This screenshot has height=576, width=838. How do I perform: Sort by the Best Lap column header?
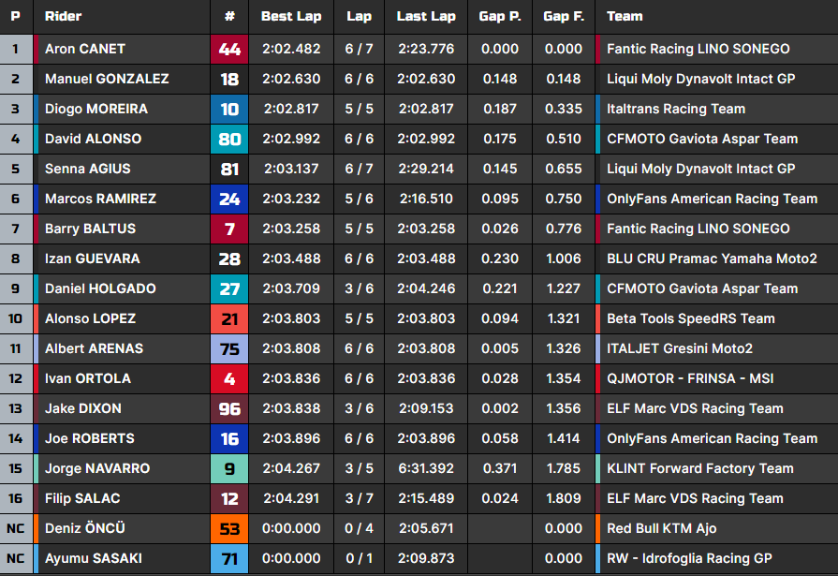(290, 16)
